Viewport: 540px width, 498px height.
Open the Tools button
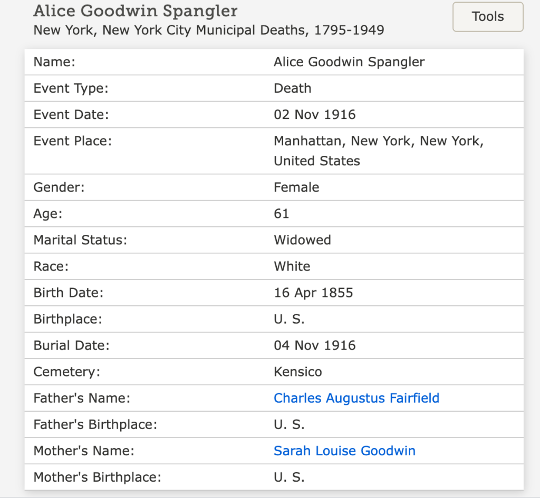pos(488,17)
